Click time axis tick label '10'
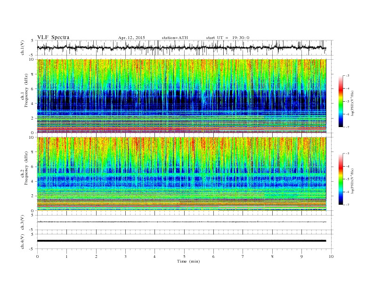 pos(331,256)
